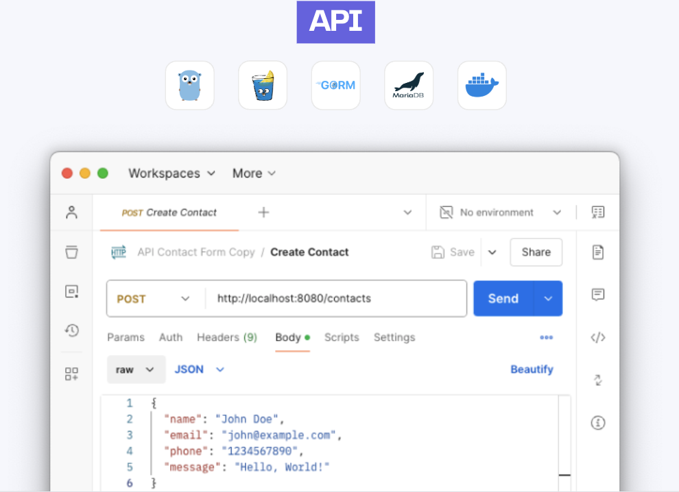Open the Workspaces menu
The image size is (679, 492).
[171, 173]
